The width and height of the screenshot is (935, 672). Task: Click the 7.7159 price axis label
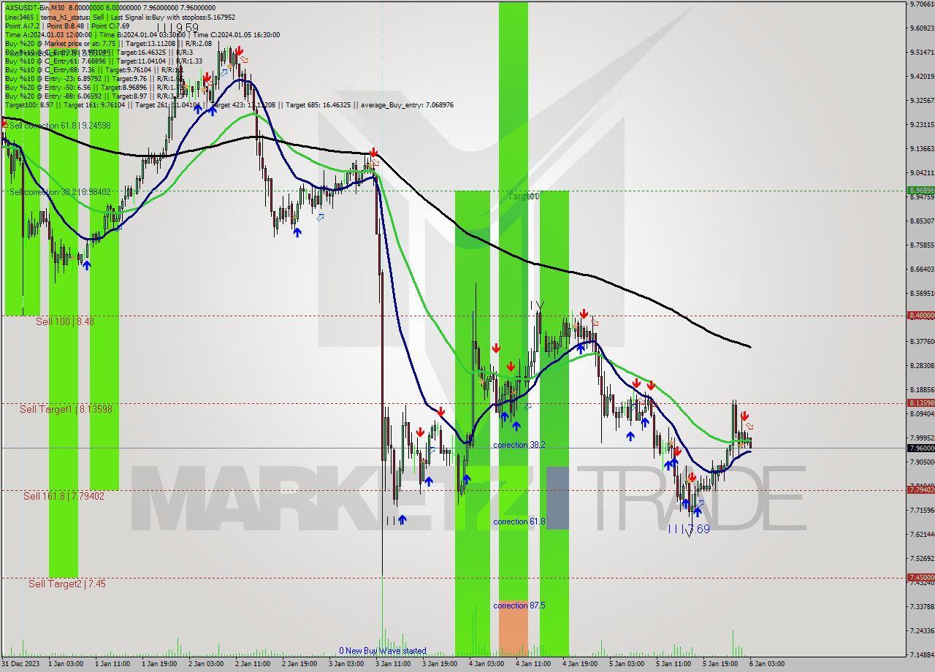(x=921, y=511)
